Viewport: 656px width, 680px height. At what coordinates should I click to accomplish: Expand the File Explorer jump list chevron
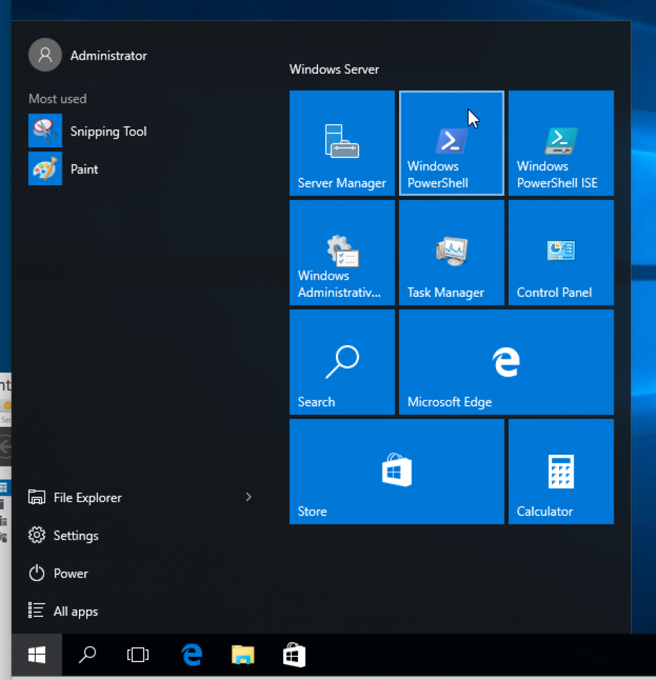pyautogui.click(x=248, y=497)
